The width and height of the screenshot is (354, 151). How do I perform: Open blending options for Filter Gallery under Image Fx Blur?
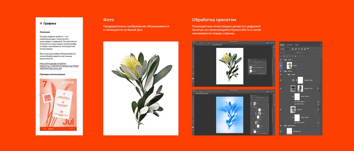click(318, 101)
